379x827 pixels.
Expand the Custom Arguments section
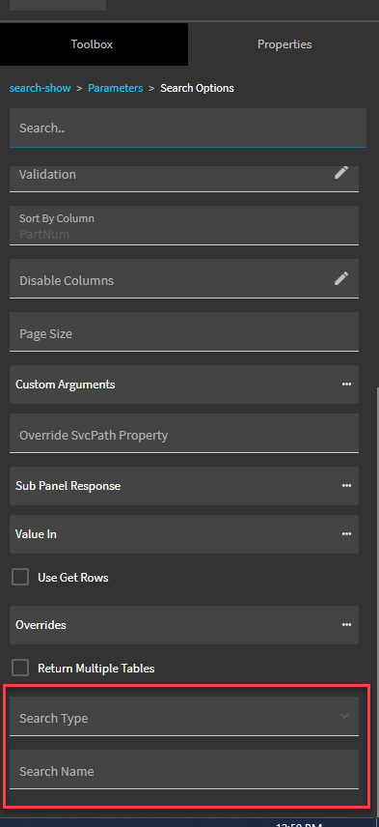(184, 385)
